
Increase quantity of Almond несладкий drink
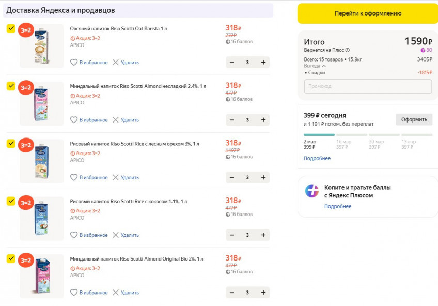coord(264,119)
